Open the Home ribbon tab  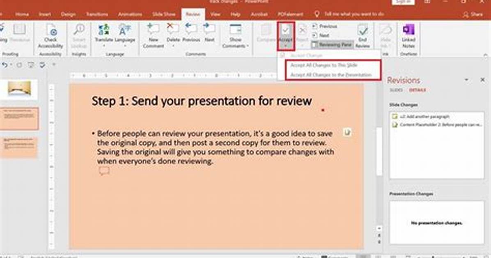(22, 14)
